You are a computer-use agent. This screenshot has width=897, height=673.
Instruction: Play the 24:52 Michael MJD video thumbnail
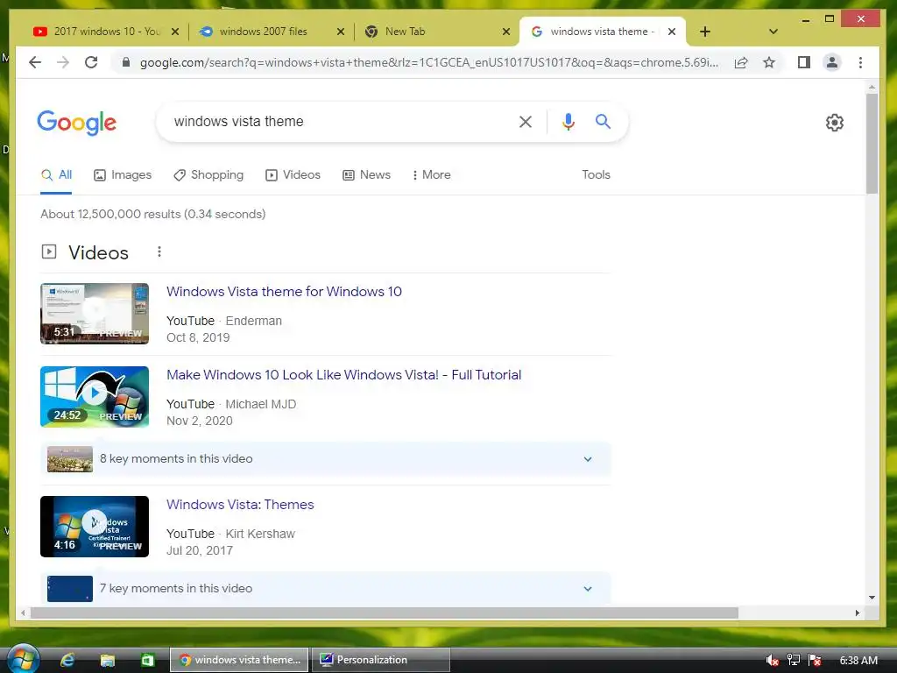(x=95, y=397)
